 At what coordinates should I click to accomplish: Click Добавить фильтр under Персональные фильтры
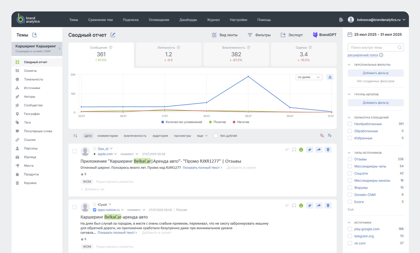[376, 73]
